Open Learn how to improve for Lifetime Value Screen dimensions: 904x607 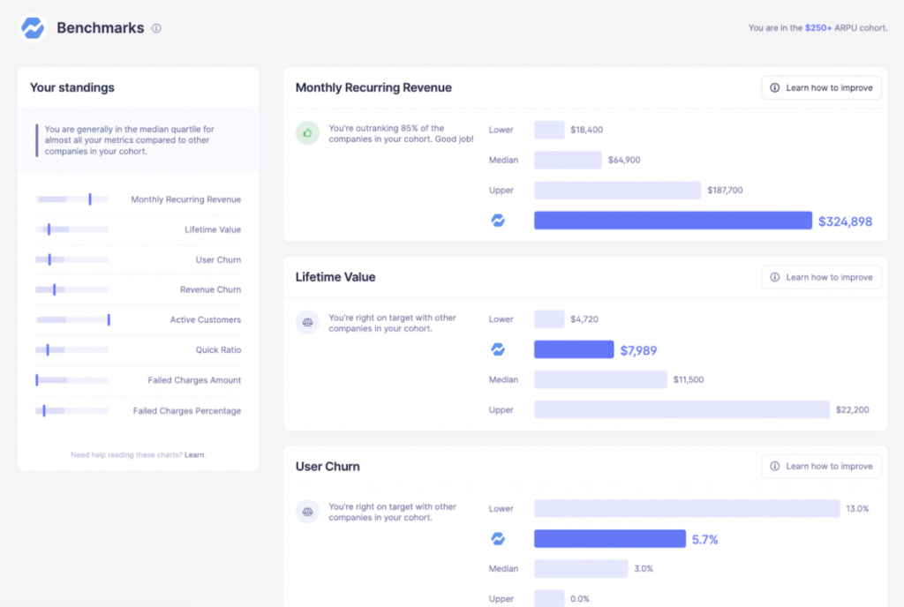coord(821,276)
